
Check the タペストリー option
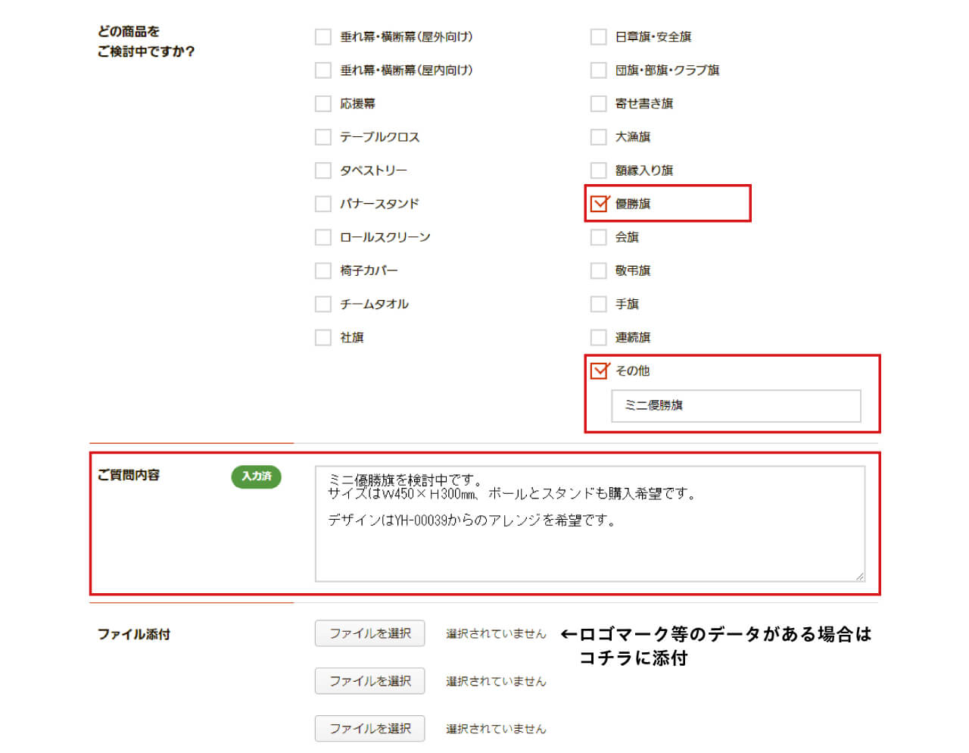tap(322, 170)
